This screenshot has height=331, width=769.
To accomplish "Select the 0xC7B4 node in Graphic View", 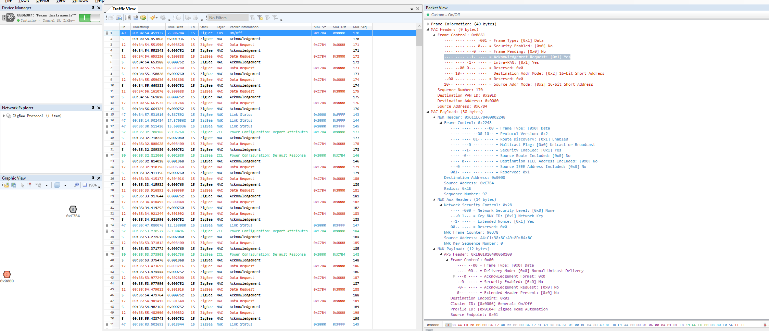I will 73,209.
